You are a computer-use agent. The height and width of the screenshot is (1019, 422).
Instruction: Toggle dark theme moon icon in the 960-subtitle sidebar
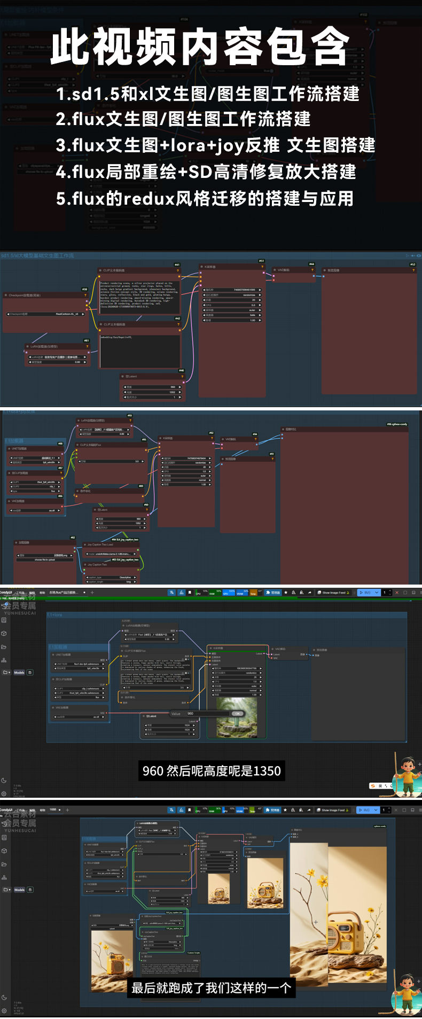click(4, 781)
